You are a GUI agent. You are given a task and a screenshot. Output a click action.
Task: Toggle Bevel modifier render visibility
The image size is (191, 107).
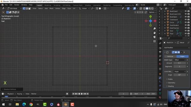178,52
